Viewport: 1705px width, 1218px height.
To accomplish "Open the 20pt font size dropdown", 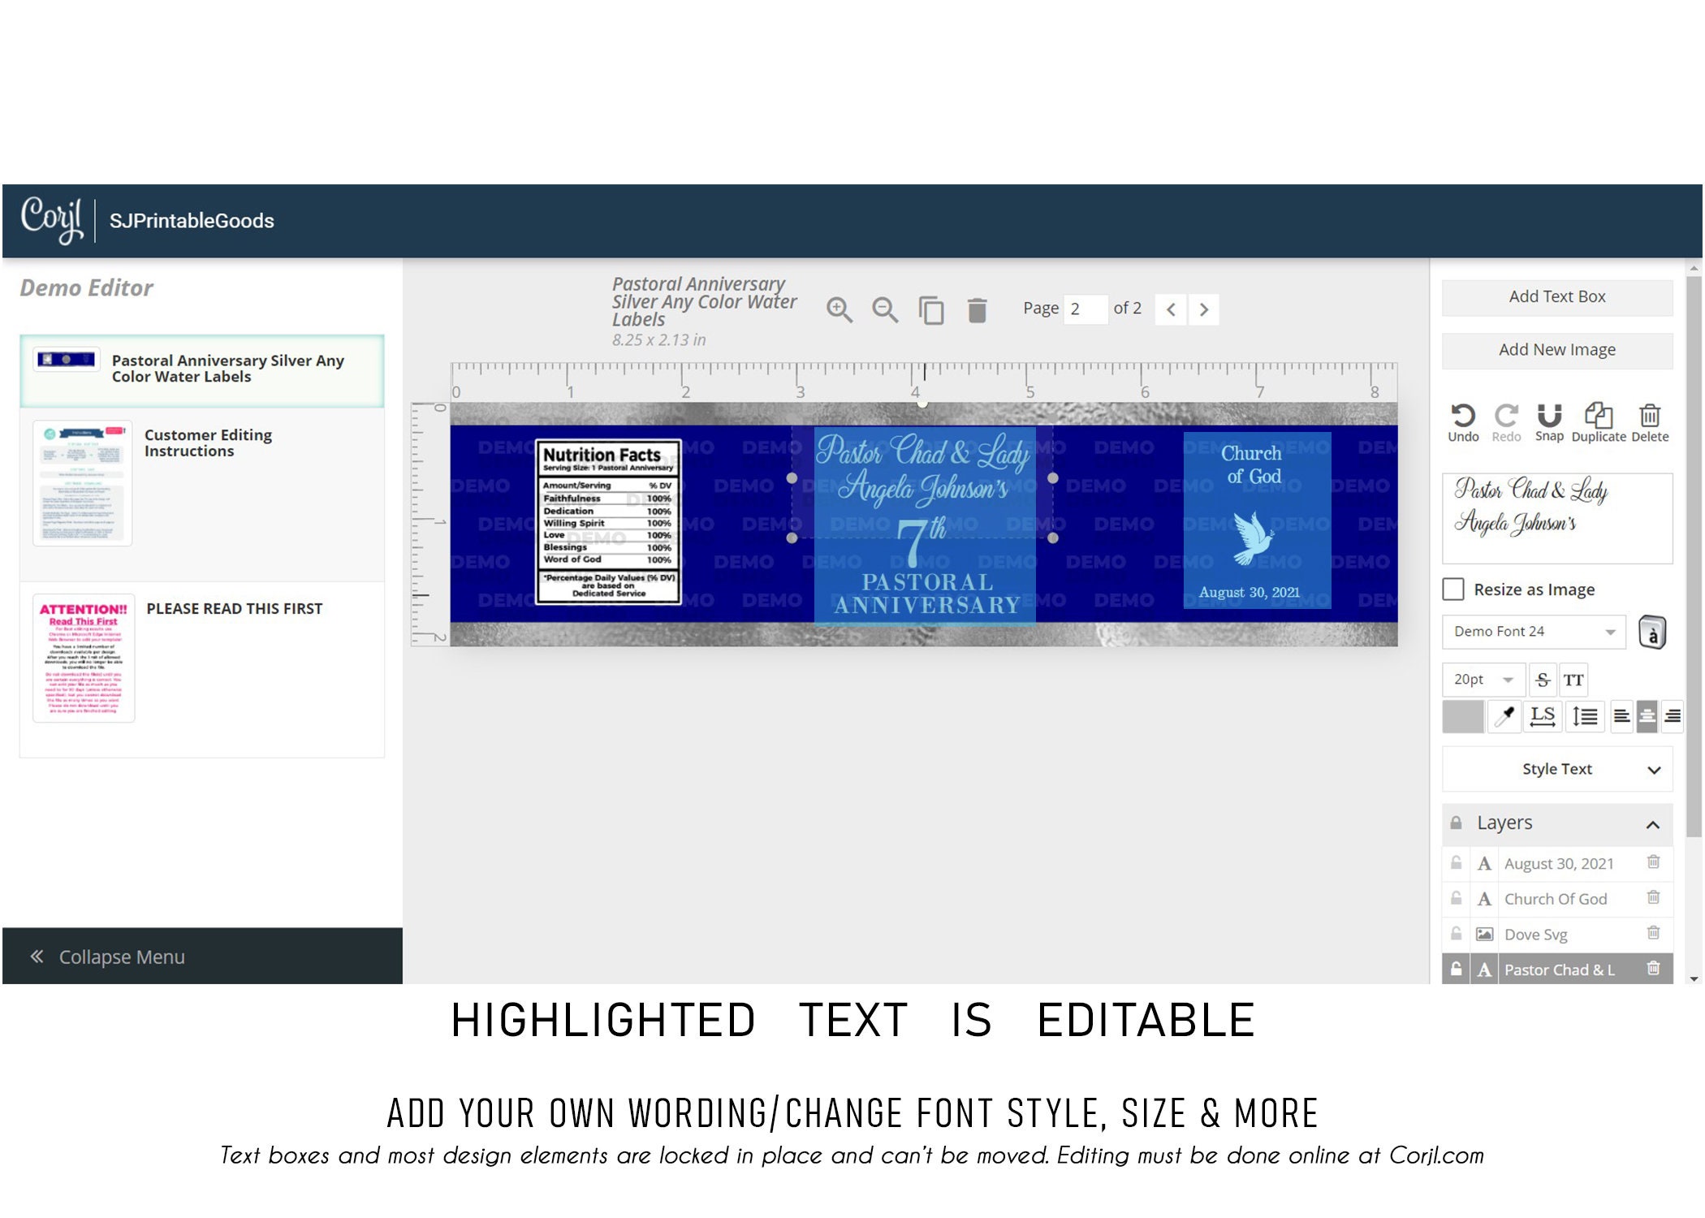I will tap(1483, 680).
